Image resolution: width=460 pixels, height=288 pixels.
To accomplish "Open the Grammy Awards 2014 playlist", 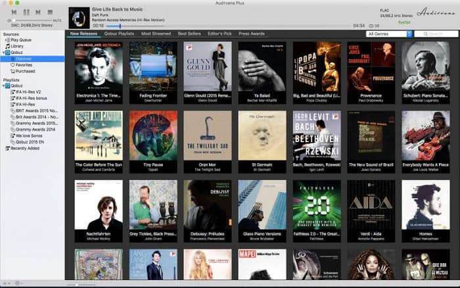I will pos(35,130).
